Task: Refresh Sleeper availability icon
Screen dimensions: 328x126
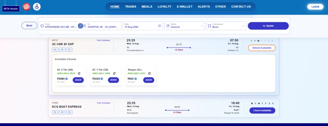Action: click(149, 74)
